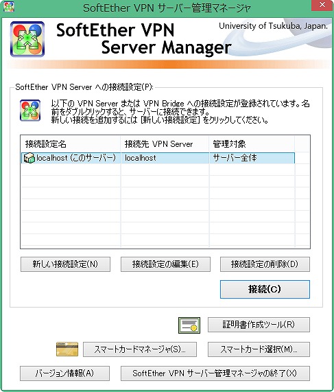Sort by the 管理対象 column header
The width and height of the screenshot is (334, 392).
[252, 143]
